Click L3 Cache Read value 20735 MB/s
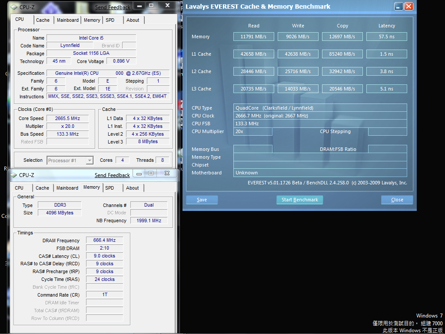The height and width of the screenshot is (334, 445). point(254,89)
